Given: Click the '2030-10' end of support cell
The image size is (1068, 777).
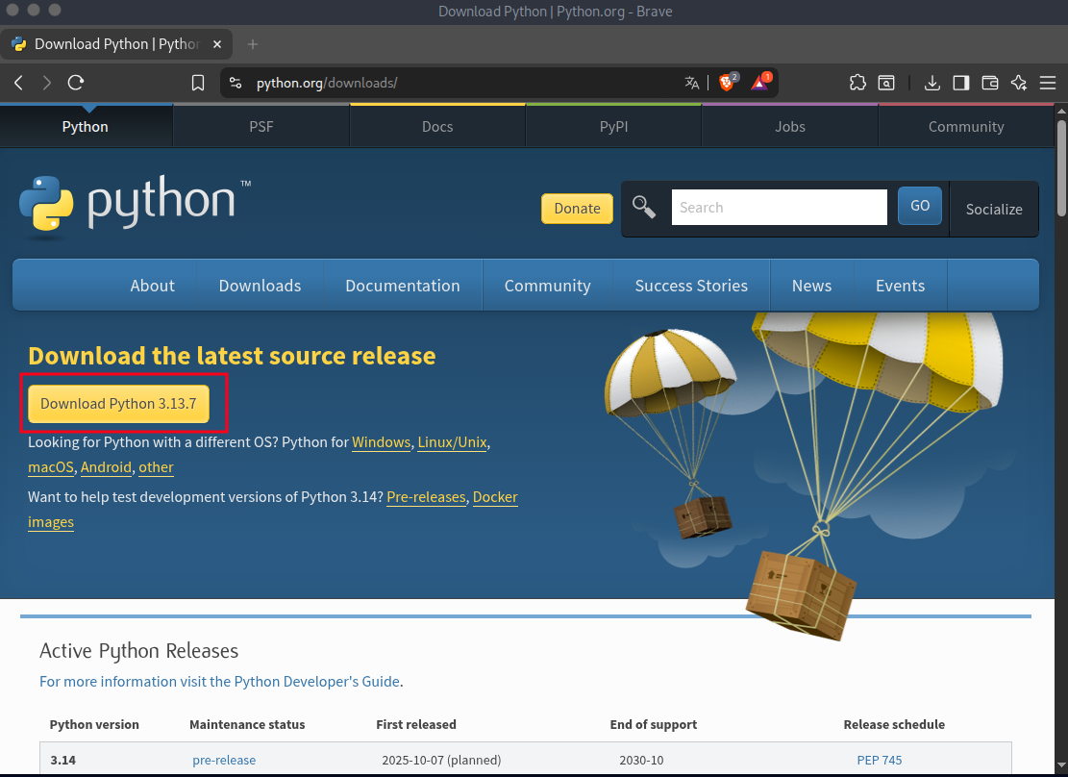Looking at the screenshot, I should coord(641,760).
